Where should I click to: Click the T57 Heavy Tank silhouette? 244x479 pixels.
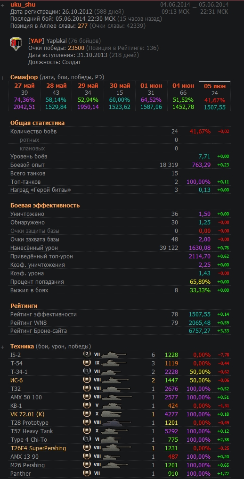point(114,431)
